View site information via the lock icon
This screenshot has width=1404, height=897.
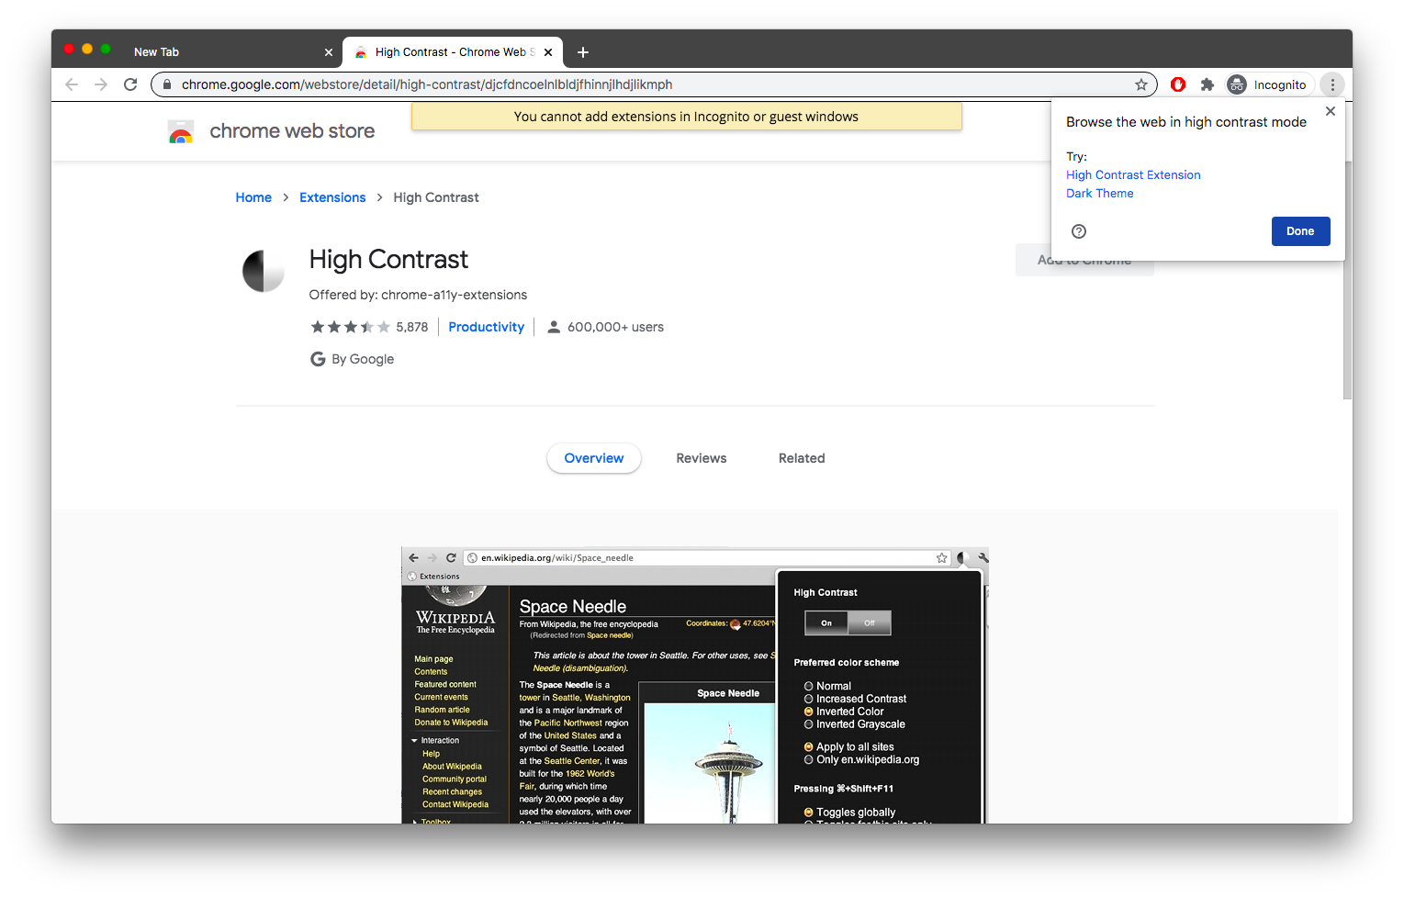click(x=166, y=84)
